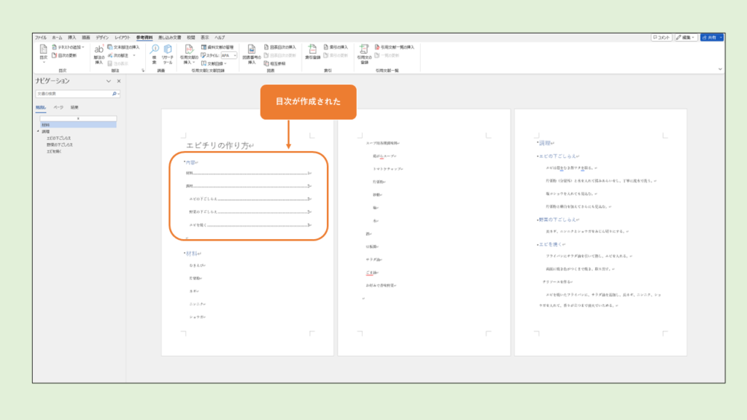The width and height of the screenshot is (747, 420).
Task: Click 引用文献の挿入 insert citation
Action: (189, 54)
